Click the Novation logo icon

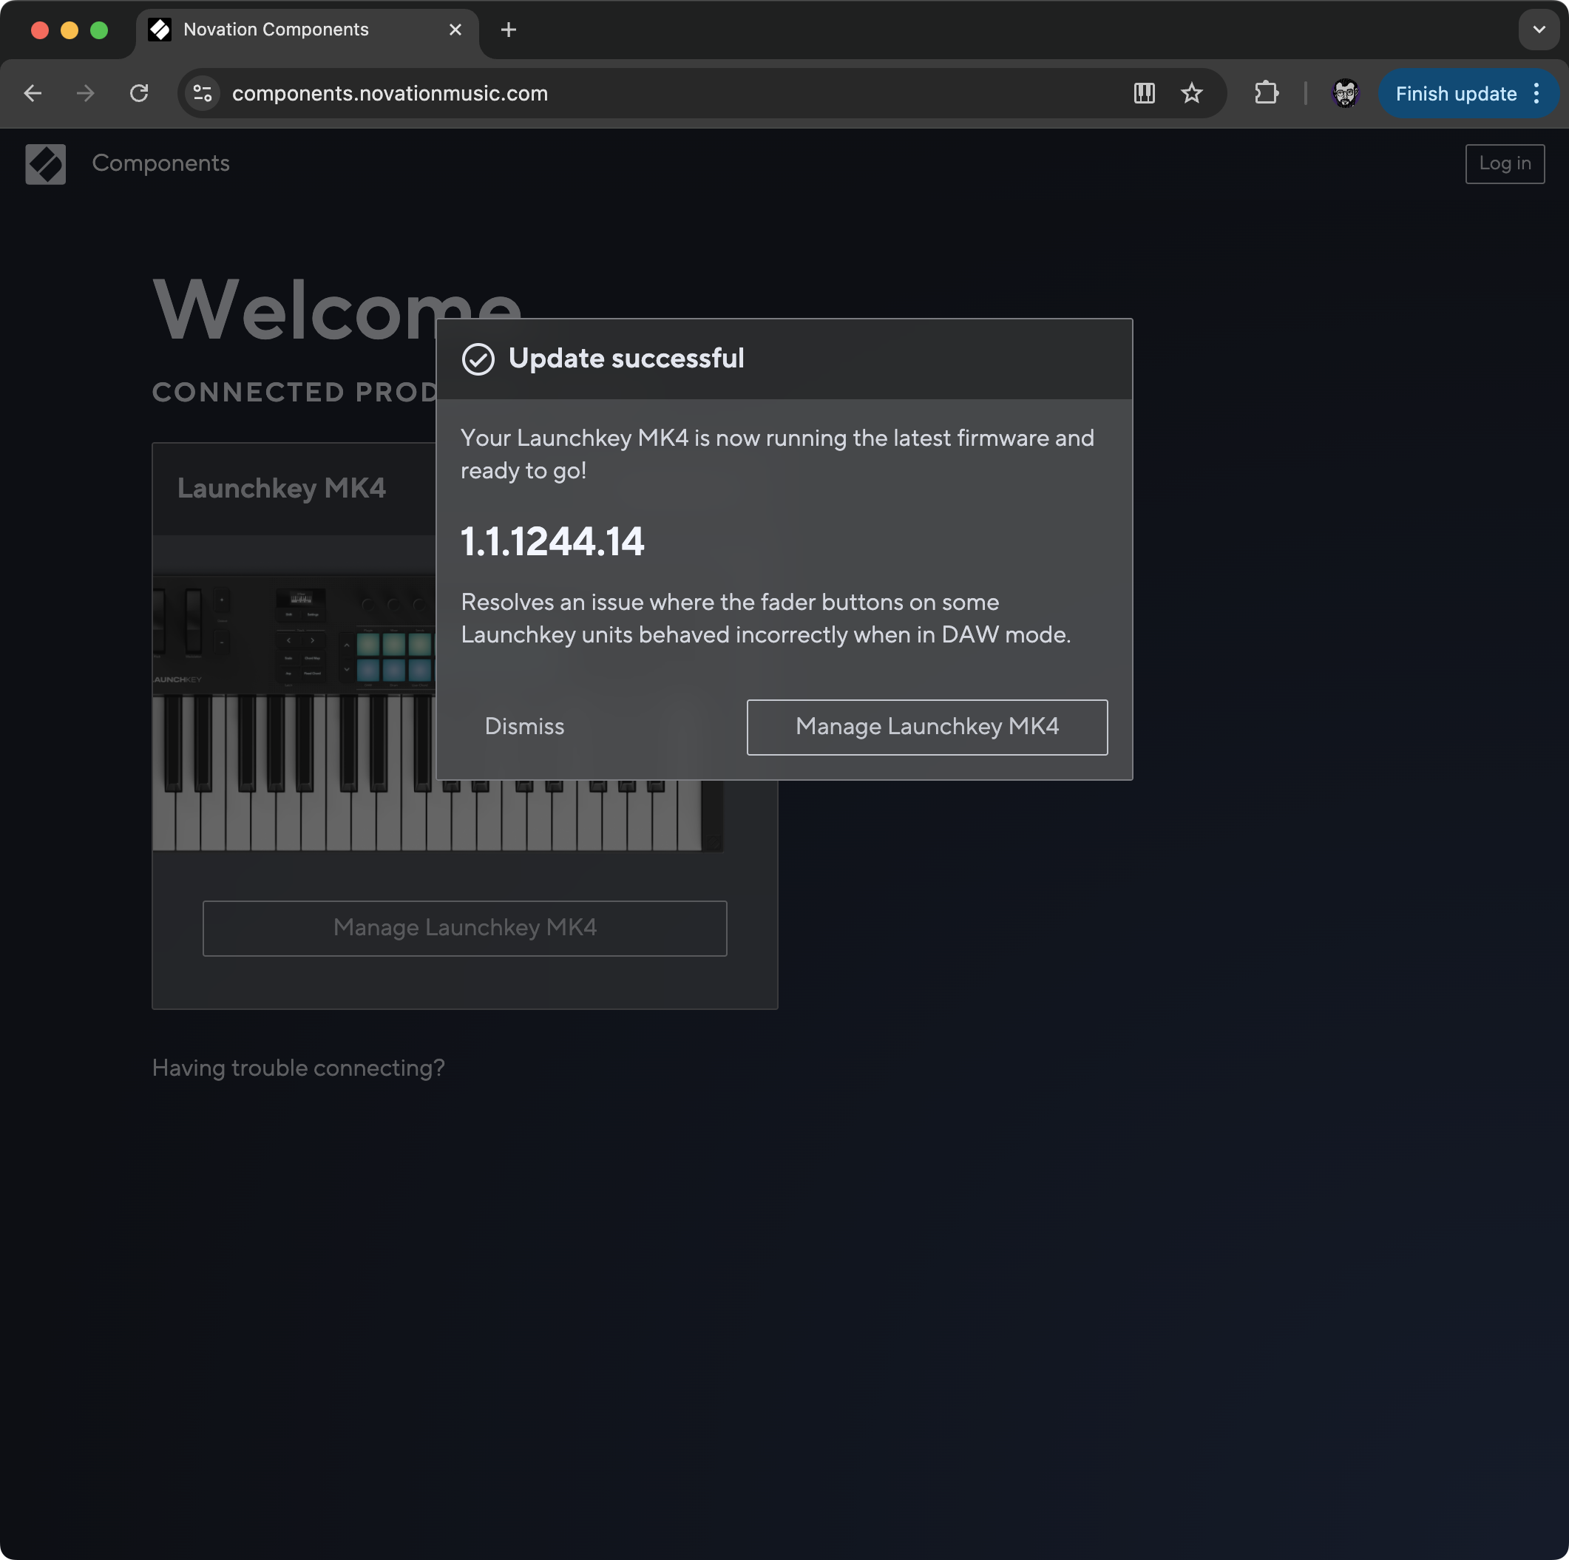(46, 164)
